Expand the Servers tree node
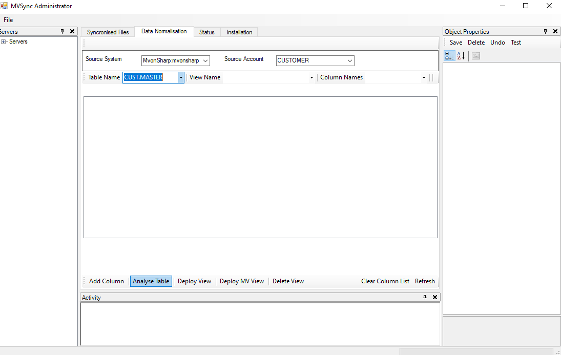Screen dimensions: 561x355 point(4,42)
